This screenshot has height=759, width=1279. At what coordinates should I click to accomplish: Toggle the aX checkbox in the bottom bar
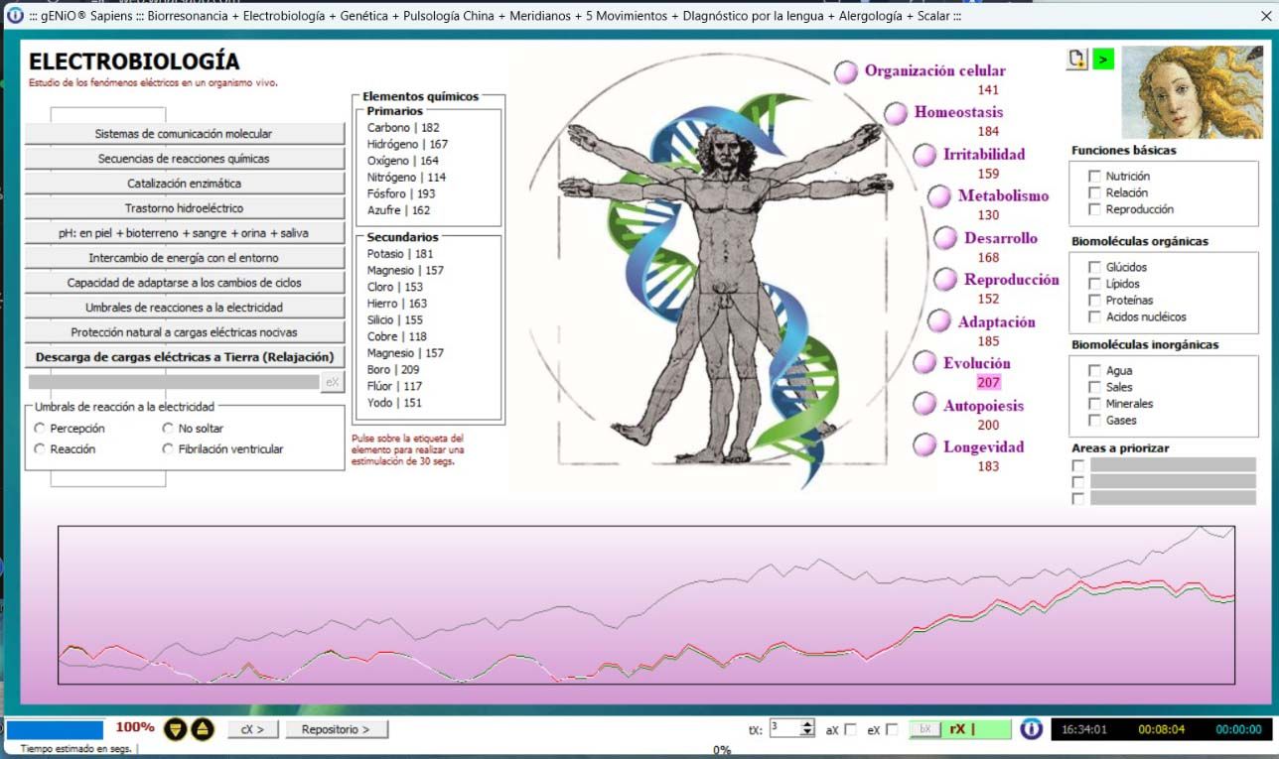tap(850, 730)
